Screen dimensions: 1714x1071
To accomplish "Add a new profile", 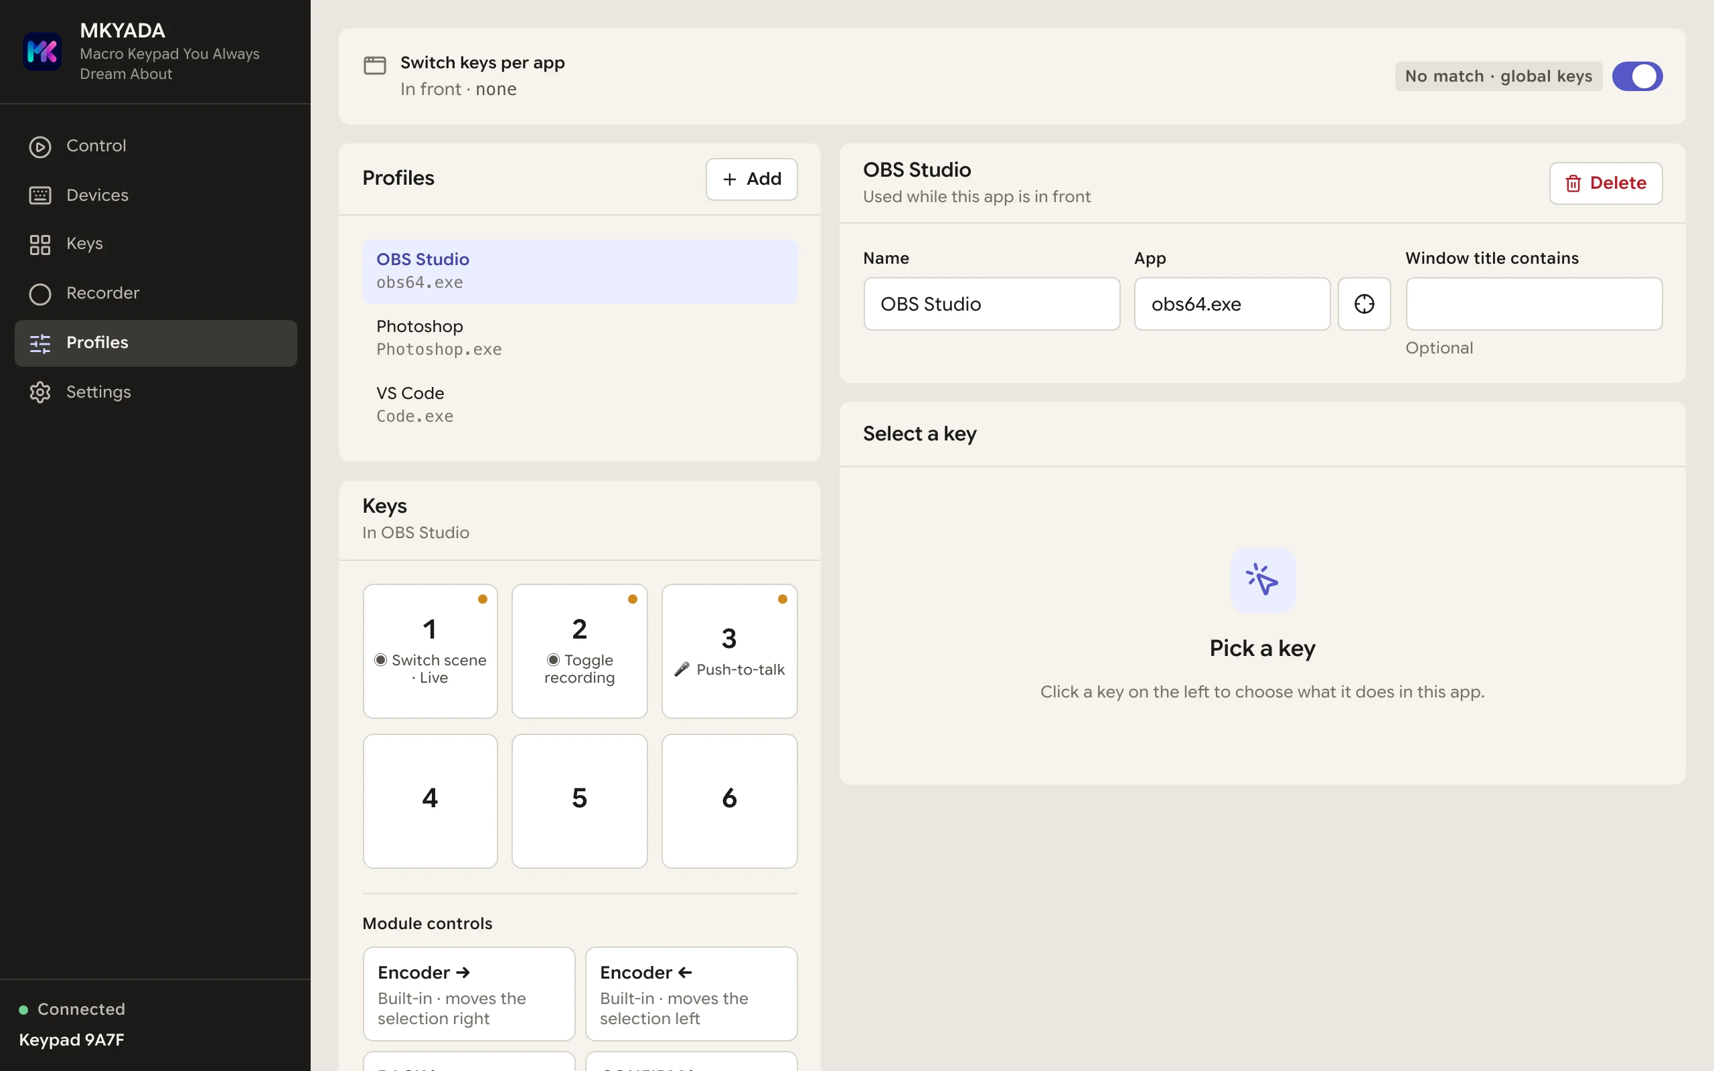I will click(751, 179).
